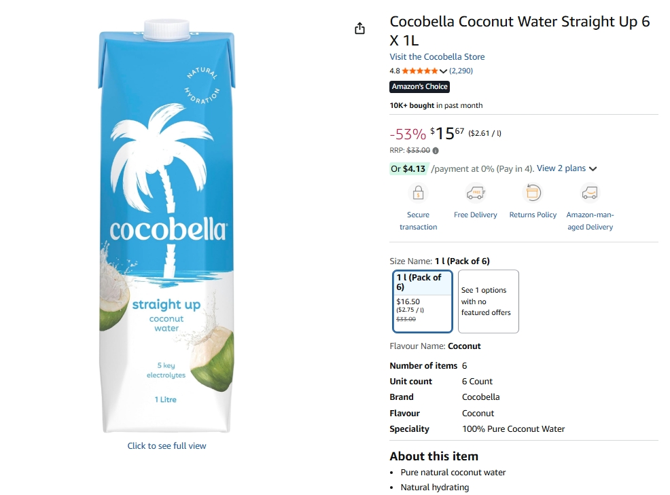The width and height of the screenshot is (670, 495).
Task: Click the Secure transaction text link
Action: [418, 221]
